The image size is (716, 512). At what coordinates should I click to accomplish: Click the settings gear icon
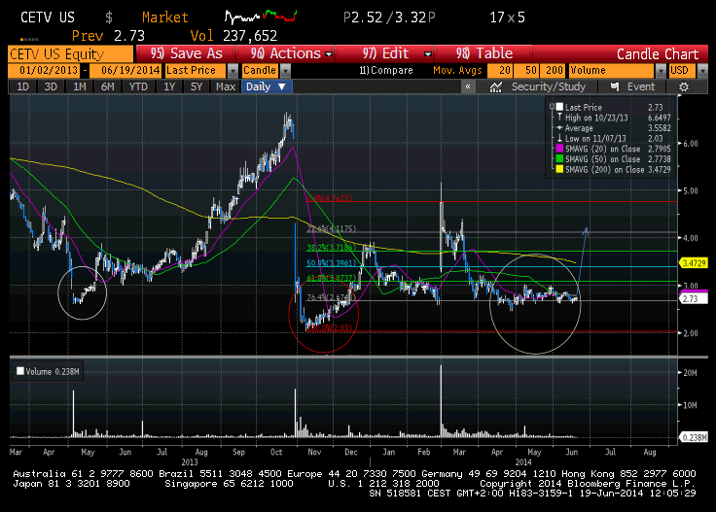tap(683, 87)
